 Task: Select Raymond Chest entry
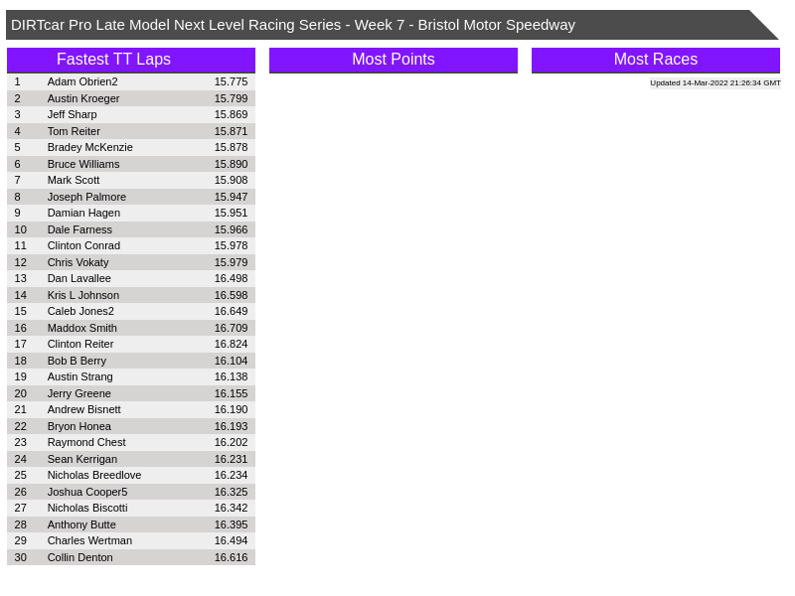click(x=86, y=442)
